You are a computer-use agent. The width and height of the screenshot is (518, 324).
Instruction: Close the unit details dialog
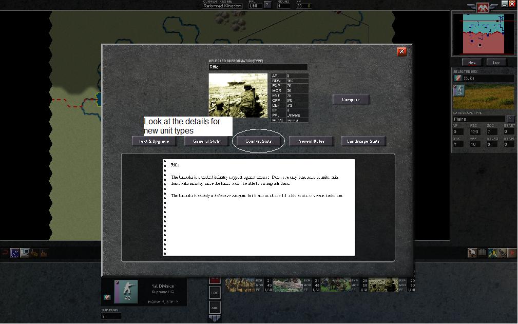tap(402, 51)
